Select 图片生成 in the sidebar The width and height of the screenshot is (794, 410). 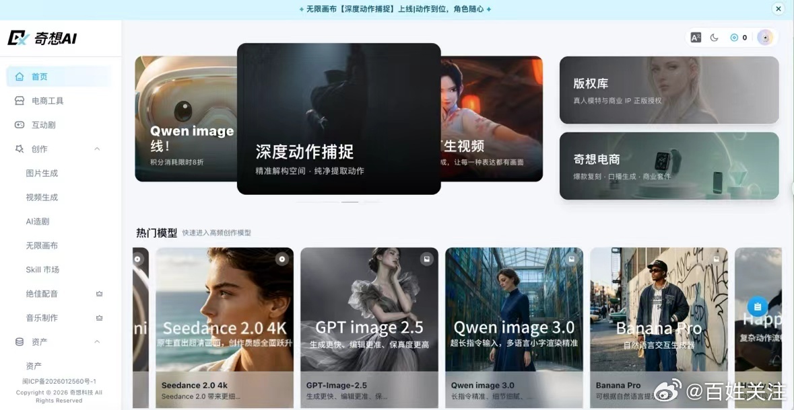pyautogui.click(x=42, y=173)
